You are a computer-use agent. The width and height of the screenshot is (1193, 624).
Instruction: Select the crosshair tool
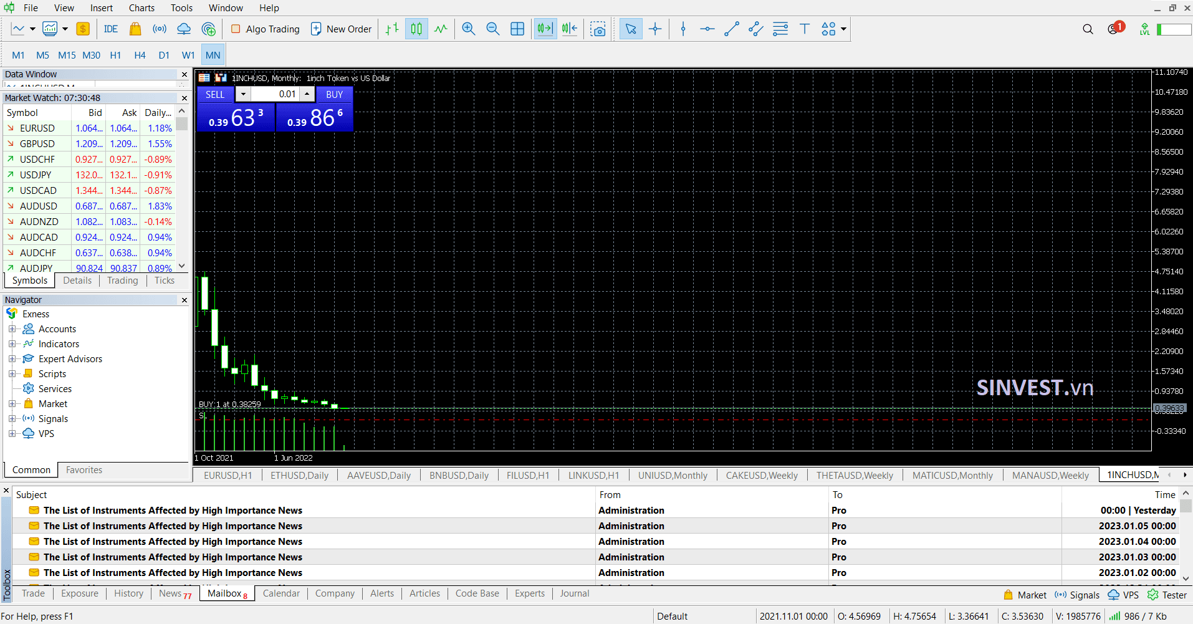655,29
